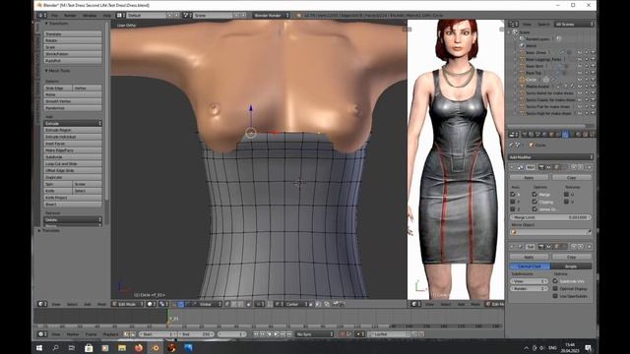Click Apply on the Mirror modifier
Image resolution: width=630 pixels, height=354 pixels.
pyautogui.click(x=529, y=177)
